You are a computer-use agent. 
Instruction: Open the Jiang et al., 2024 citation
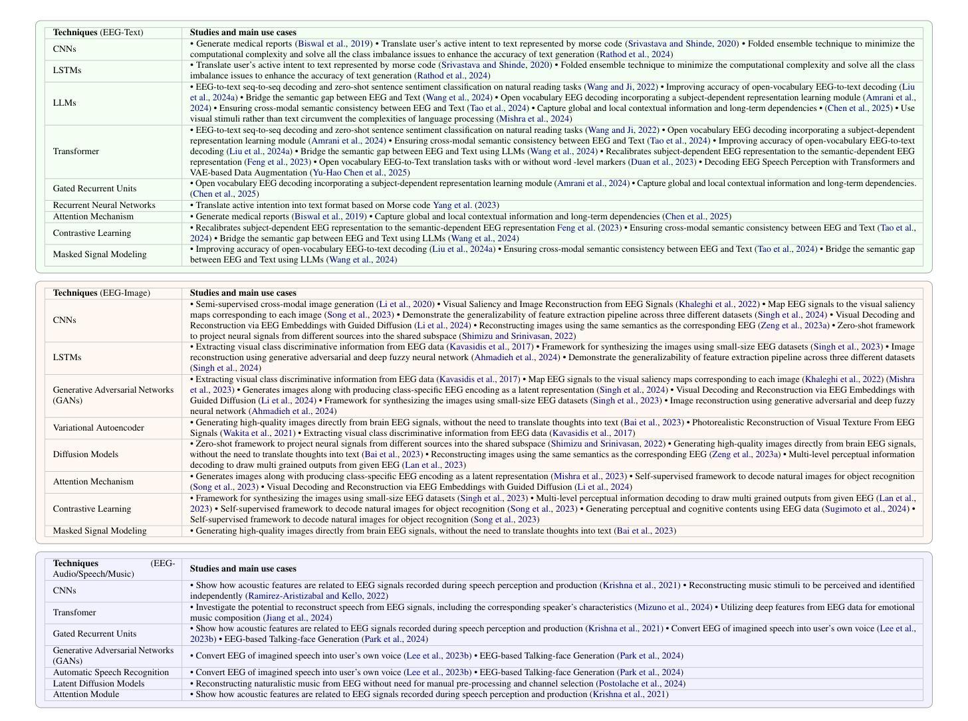[297, 618]
